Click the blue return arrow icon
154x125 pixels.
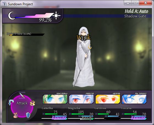tap(11, 102)
